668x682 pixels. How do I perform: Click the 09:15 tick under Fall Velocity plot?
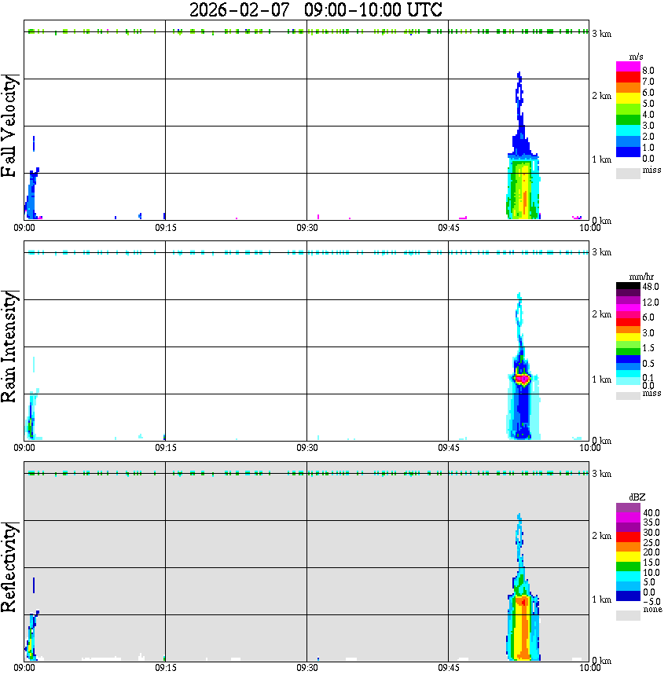166,228
